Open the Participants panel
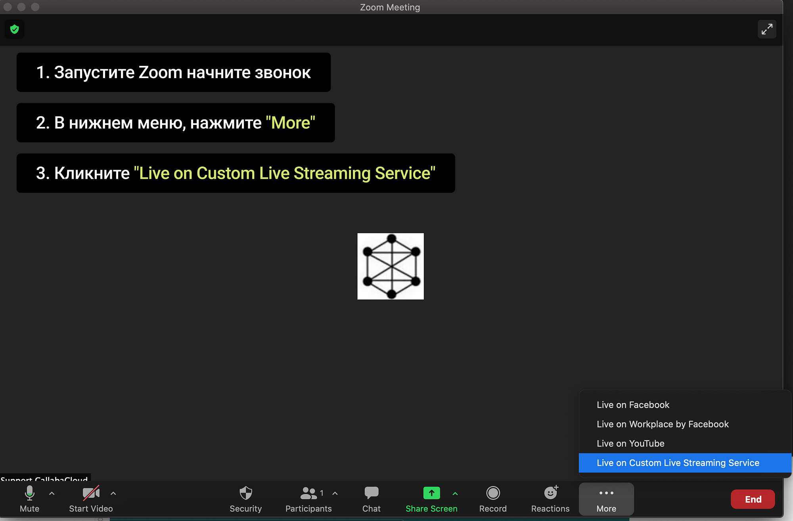This screenshot has width=793, height=521. coord(308,499)
